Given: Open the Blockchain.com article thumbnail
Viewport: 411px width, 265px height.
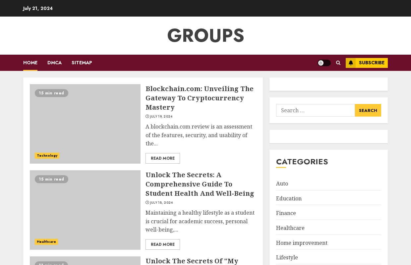Looking at the screenshot, I should point(85,124).
